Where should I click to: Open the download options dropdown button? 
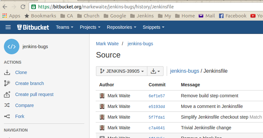click(x=155, y=71)
